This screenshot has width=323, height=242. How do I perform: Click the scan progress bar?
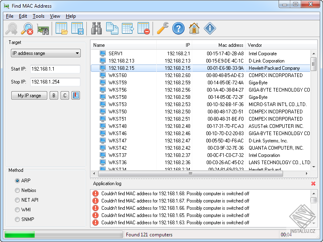[x=64, y=235]
